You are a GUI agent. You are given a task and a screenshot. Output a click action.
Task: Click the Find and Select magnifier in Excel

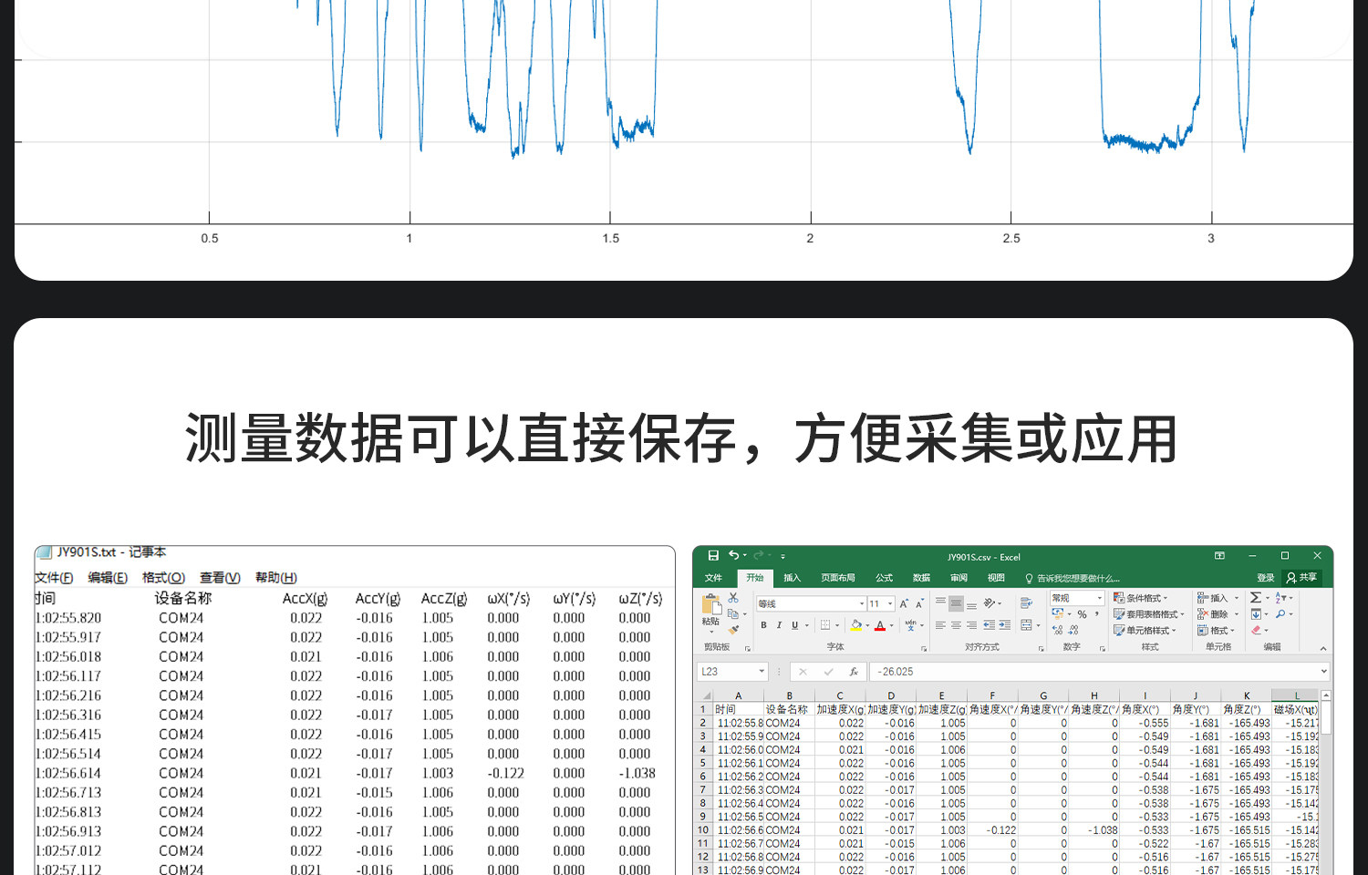point(1280,614)
